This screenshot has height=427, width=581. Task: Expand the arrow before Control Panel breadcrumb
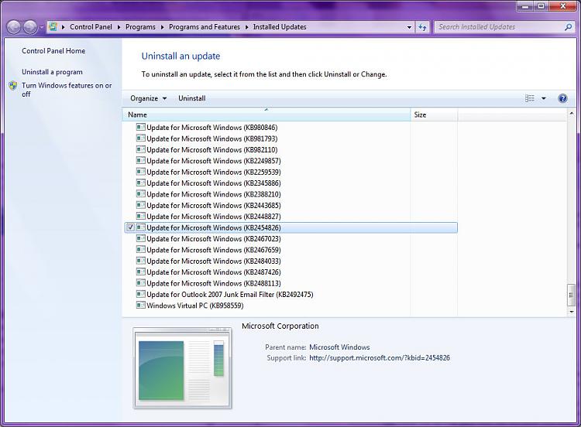pyautogui.click(x=63, y=27)
